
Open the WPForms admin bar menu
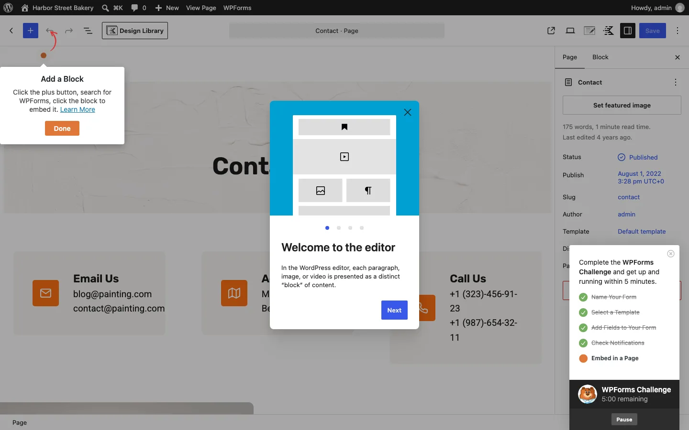pos(237,8)
